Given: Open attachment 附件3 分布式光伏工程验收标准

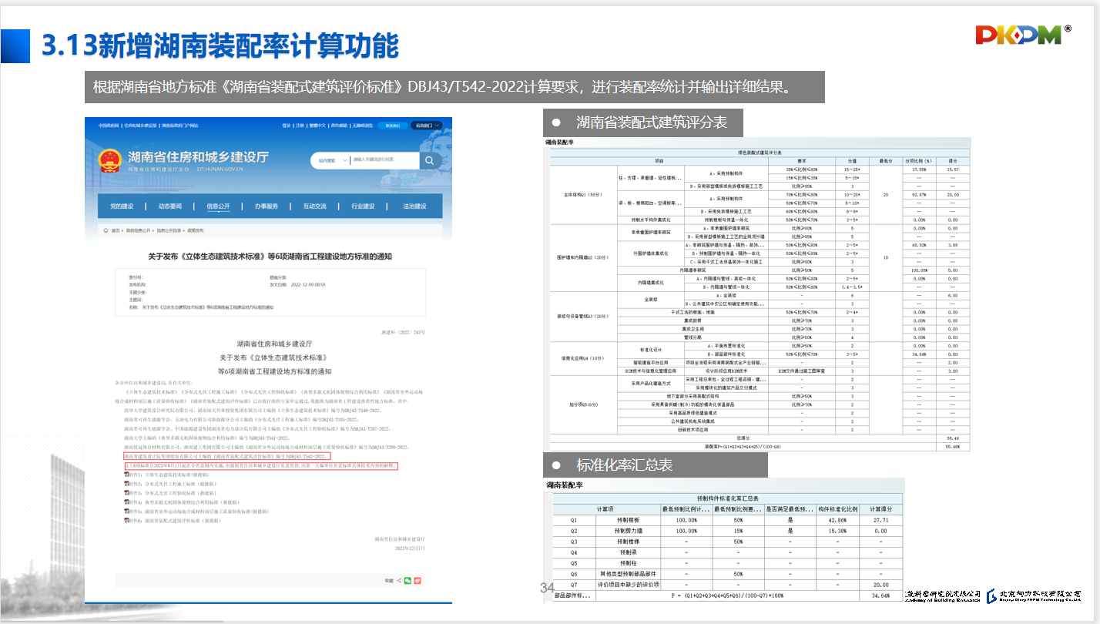Looking at the screenshot, I should point(173,494).
